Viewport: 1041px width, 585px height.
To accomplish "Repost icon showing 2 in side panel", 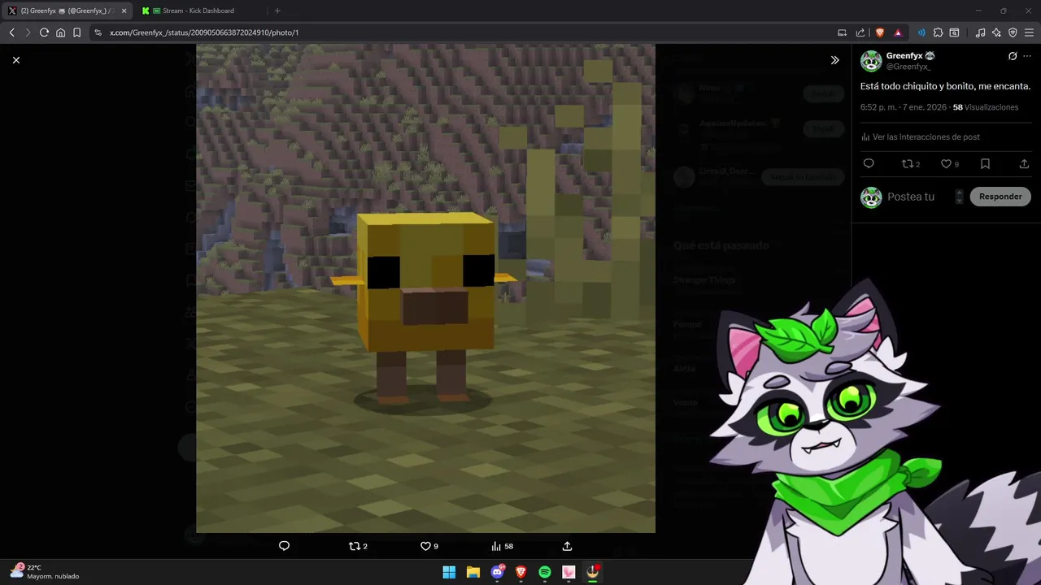I will 910,163.
